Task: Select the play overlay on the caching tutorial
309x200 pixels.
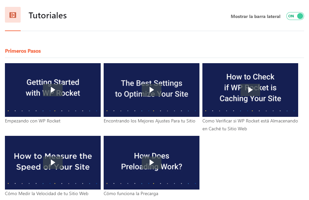Action: [250, 90]
